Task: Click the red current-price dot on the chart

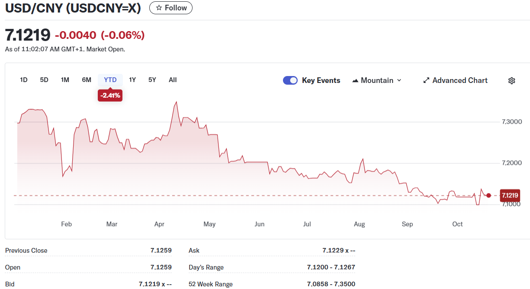Action: pyautogui.click(x=488, y=195)
